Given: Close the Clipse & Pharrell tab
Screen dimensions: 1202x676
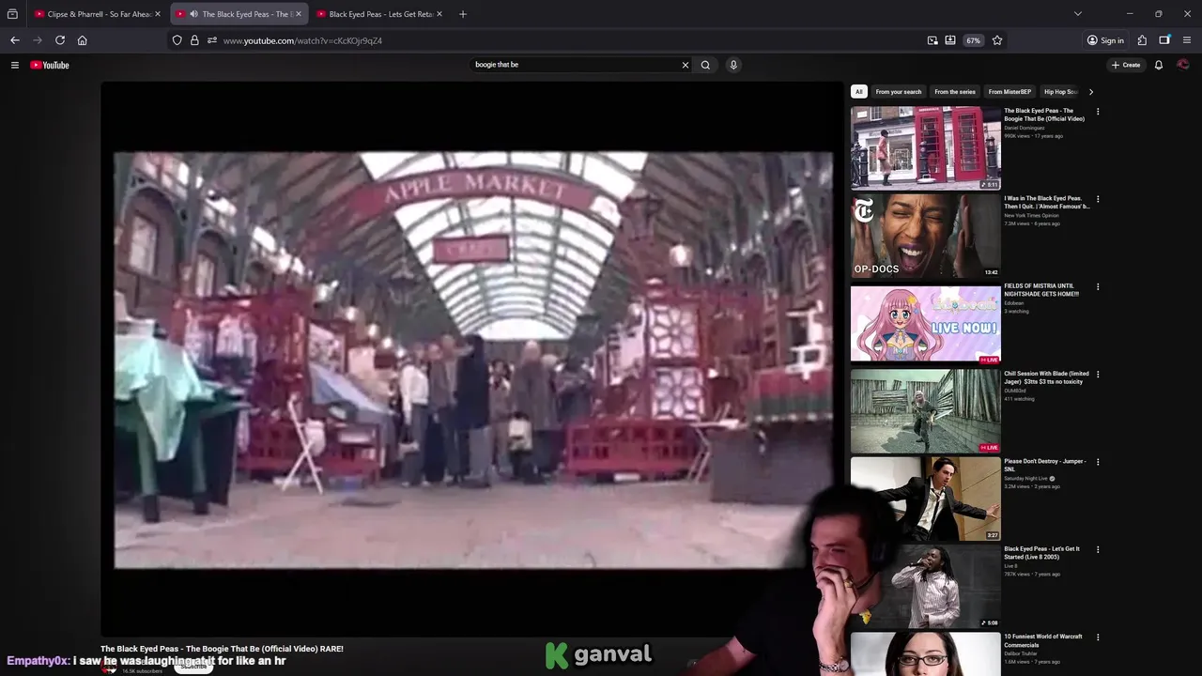Looking at the screenshot, I should pyautogui.click(x=158, y=14).
